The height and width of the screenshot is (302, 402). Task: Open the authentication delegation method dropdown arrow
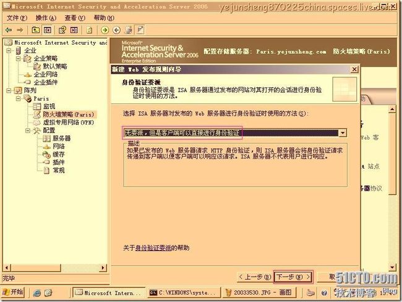pyautogui.click(x=343, y=133)
